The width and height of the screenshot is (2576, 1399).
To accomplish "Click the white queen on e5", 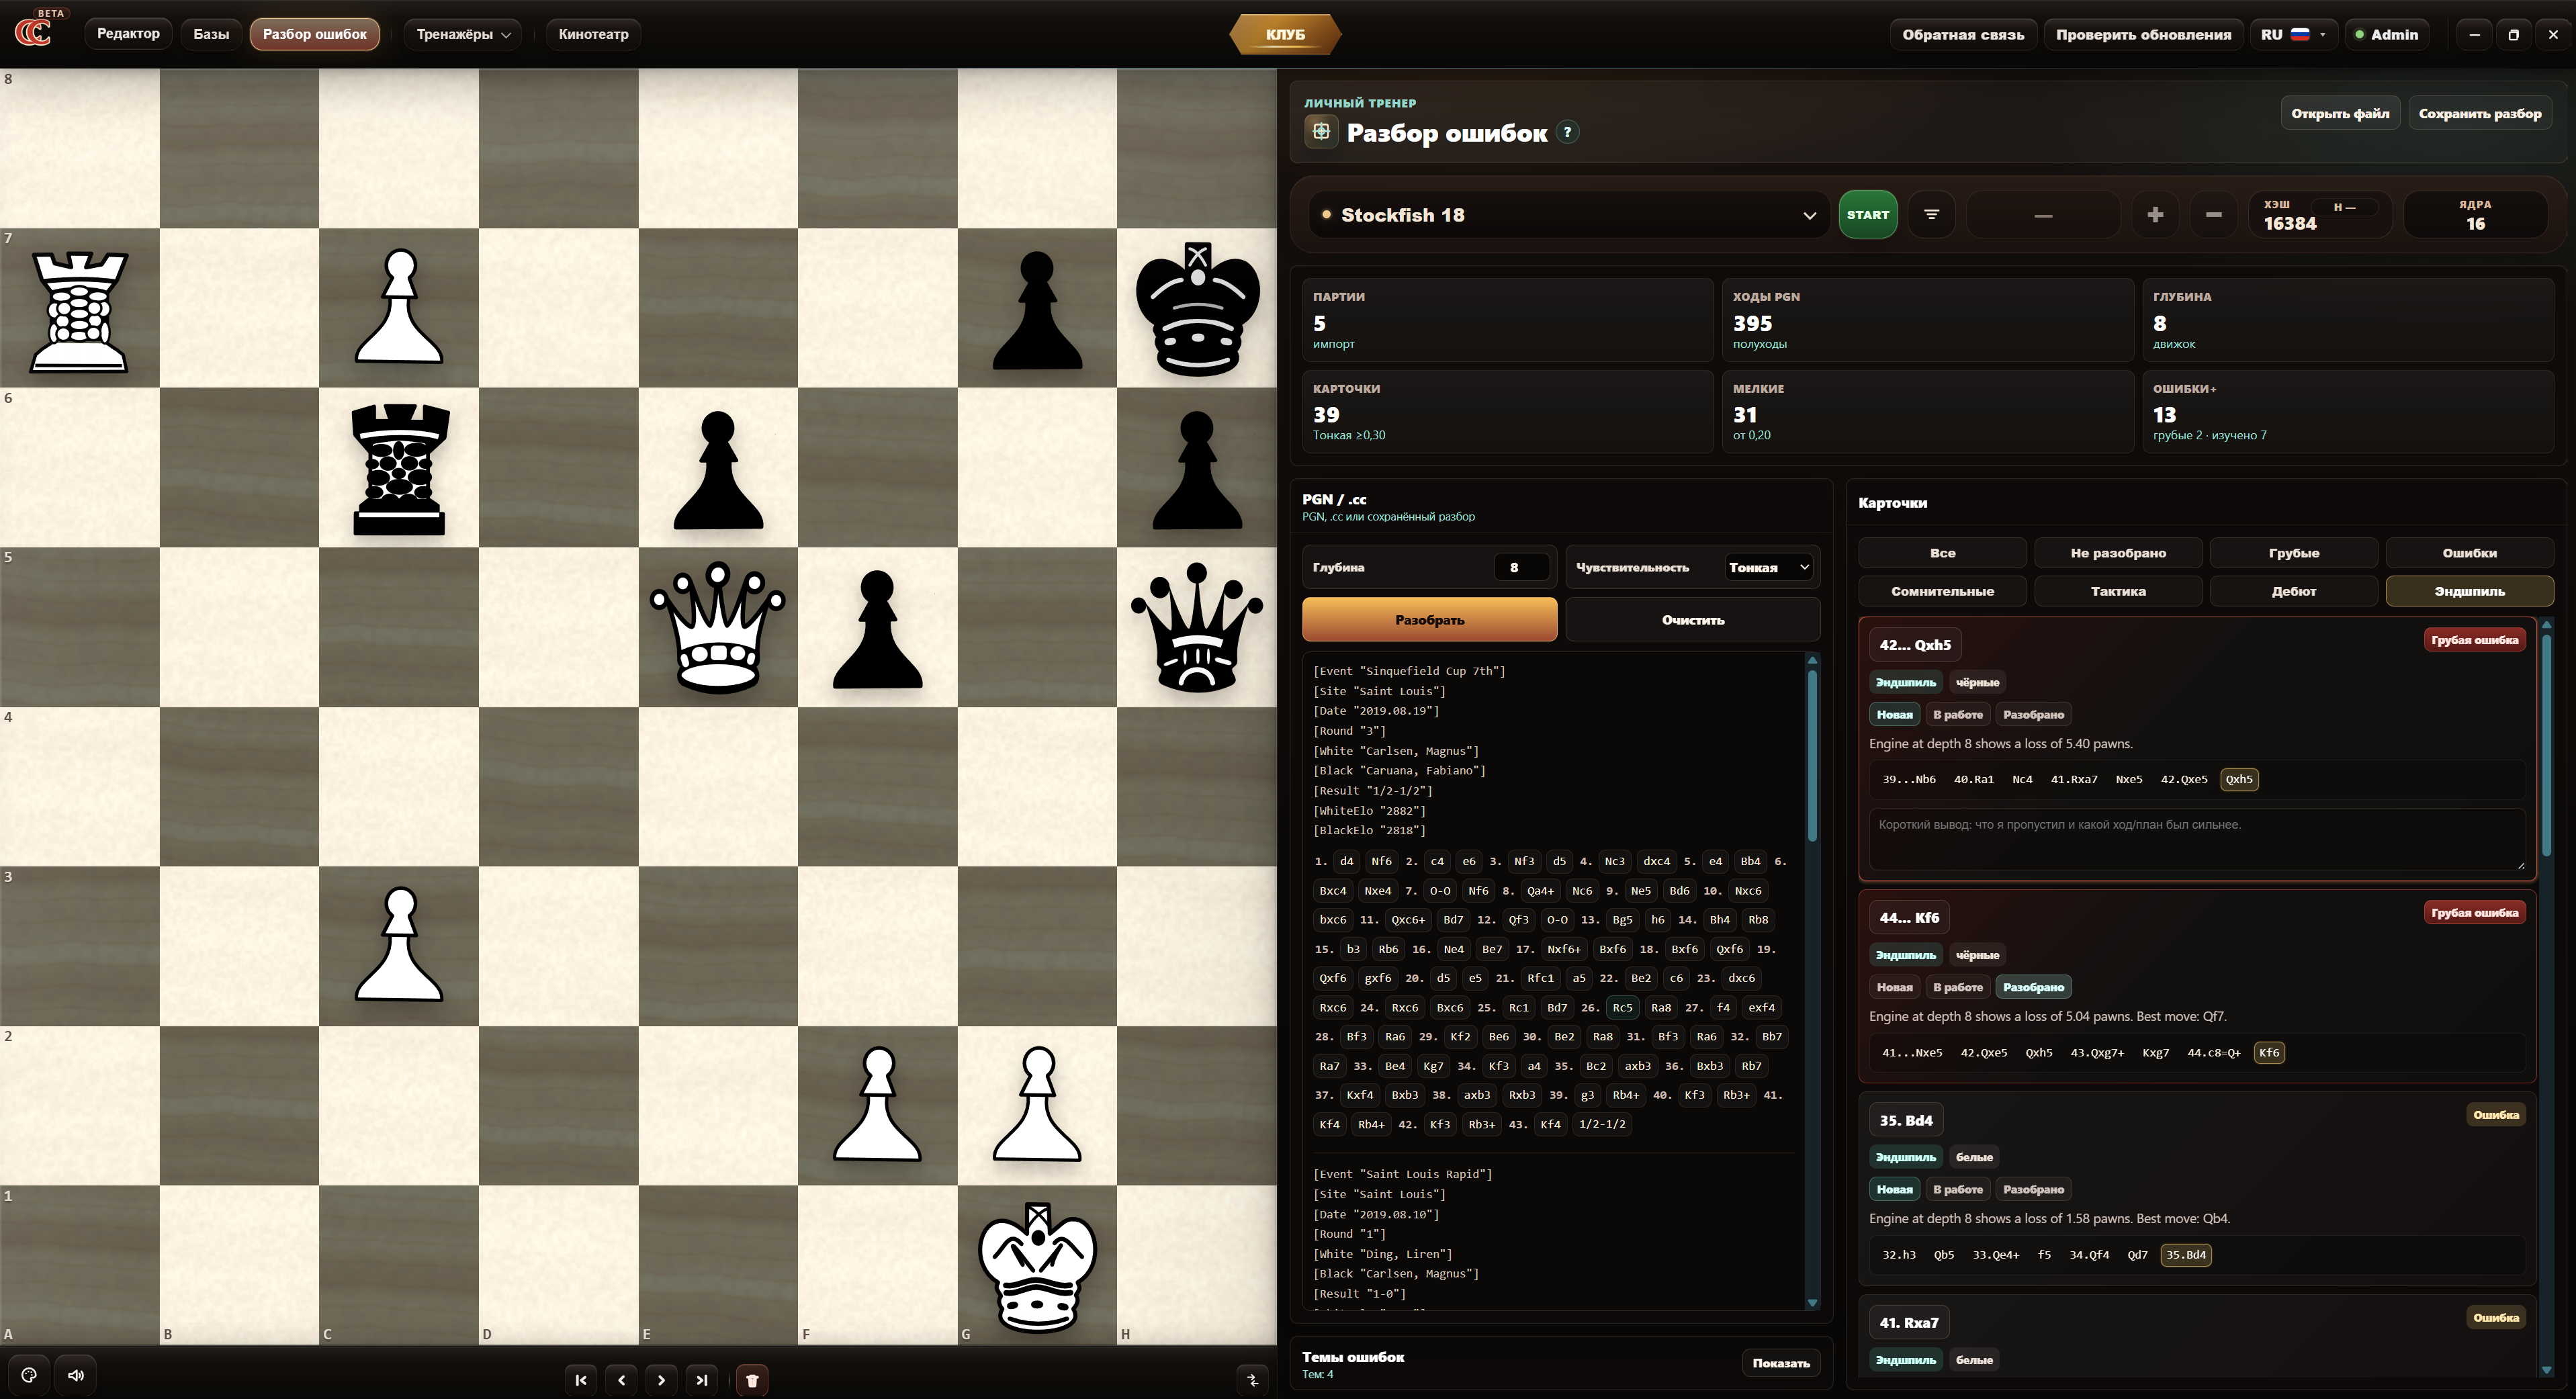I will click(718, 627).
